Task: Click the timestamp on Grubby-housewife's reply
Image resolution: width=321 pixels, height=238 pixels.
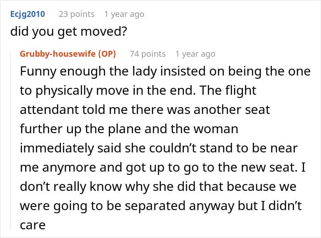Action: click(195, 54)
